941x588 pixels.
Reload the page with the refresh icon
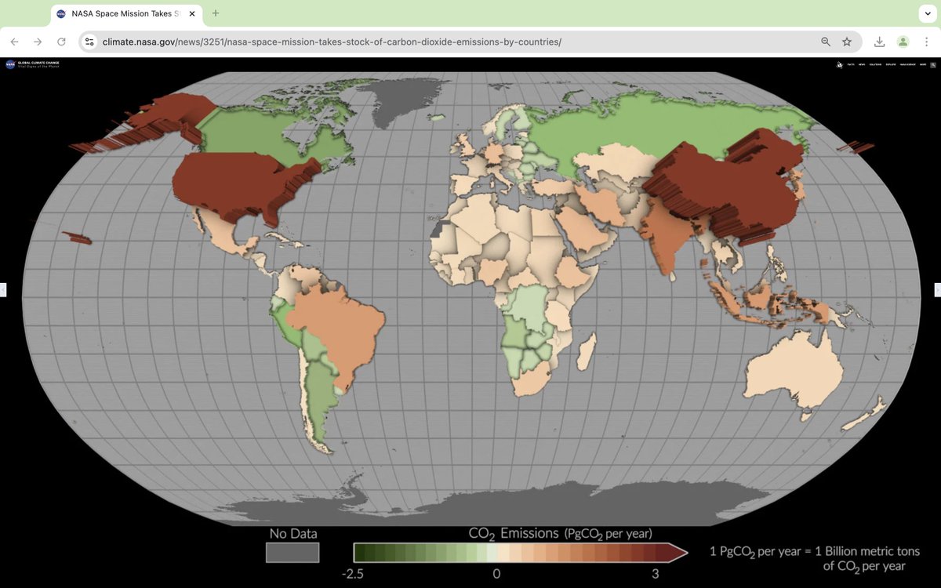pos(62,41)
